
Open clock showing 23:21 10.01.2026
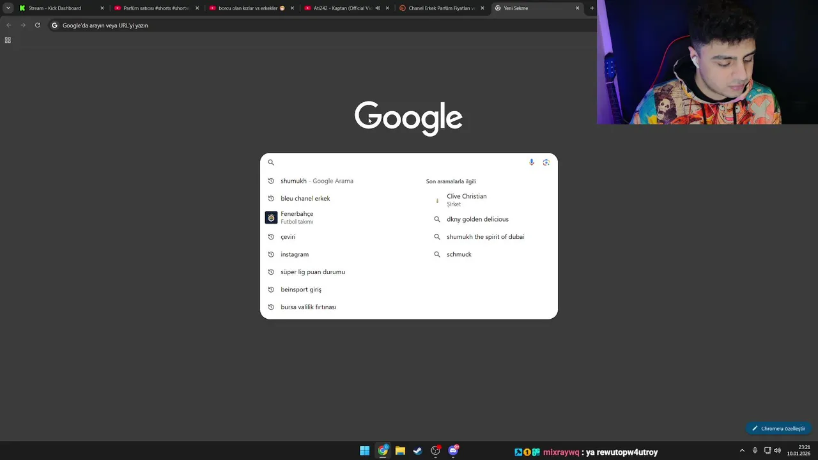pos(799,450)
